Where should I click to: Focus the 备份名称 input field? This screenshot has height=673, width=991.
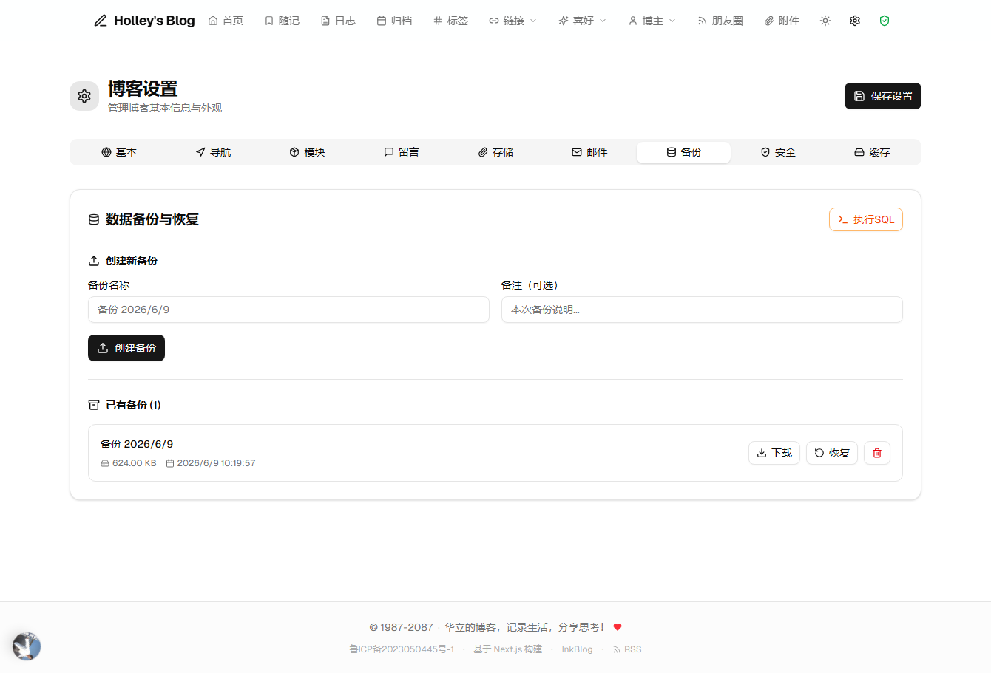[x=288, y=310]
